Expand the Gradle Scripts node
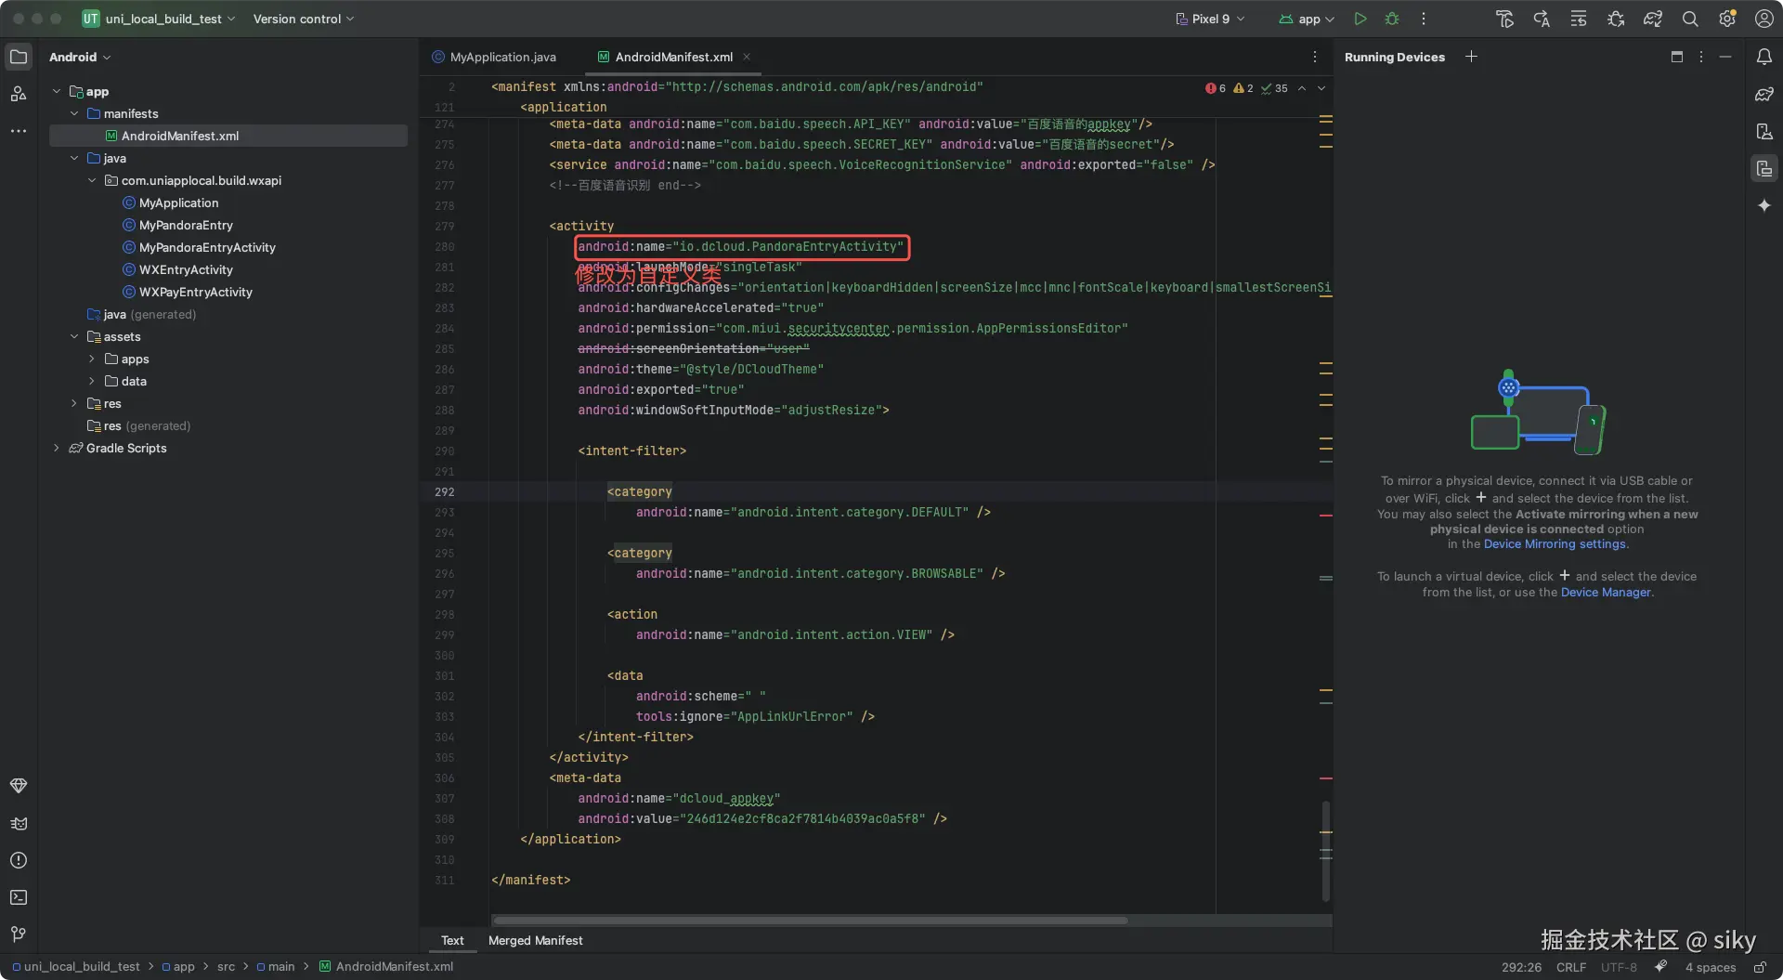Viewport: 1783px width, 980px height. tap(57, 448)
